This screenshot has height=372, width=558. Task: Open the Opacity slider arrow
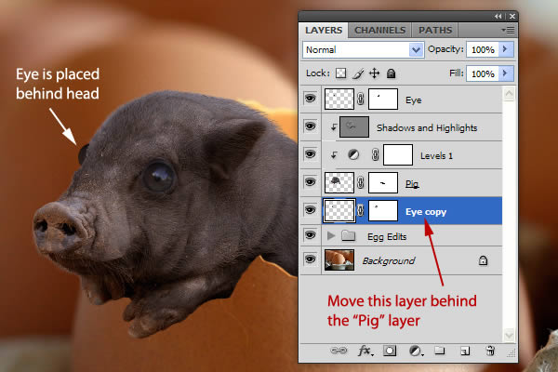(505, 49)
